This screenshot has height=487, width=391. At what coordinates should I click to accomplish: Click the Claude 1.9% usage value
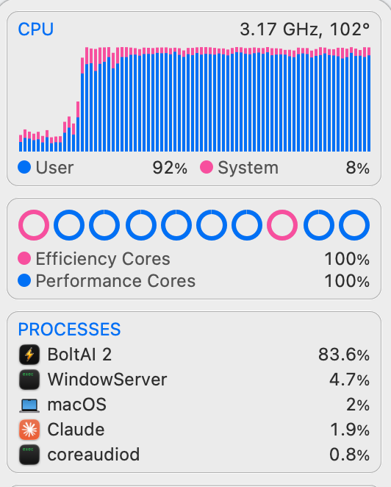(350, 430)
